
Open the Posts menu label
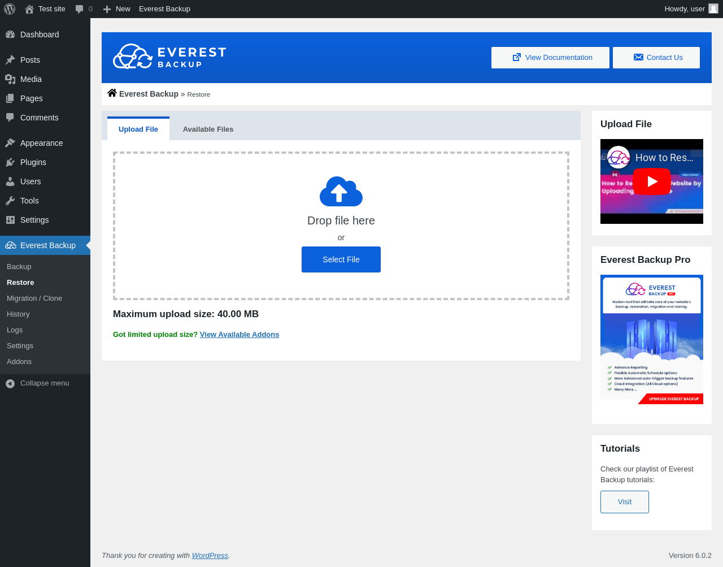click(30, 60)
